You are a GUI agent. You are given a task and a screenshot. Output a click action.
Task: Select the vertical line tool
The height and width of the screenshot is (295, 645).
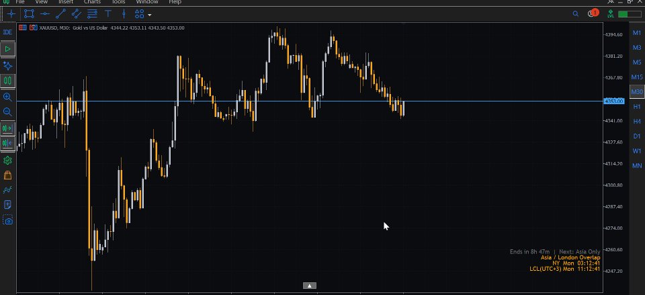click(x=124, y=14)
